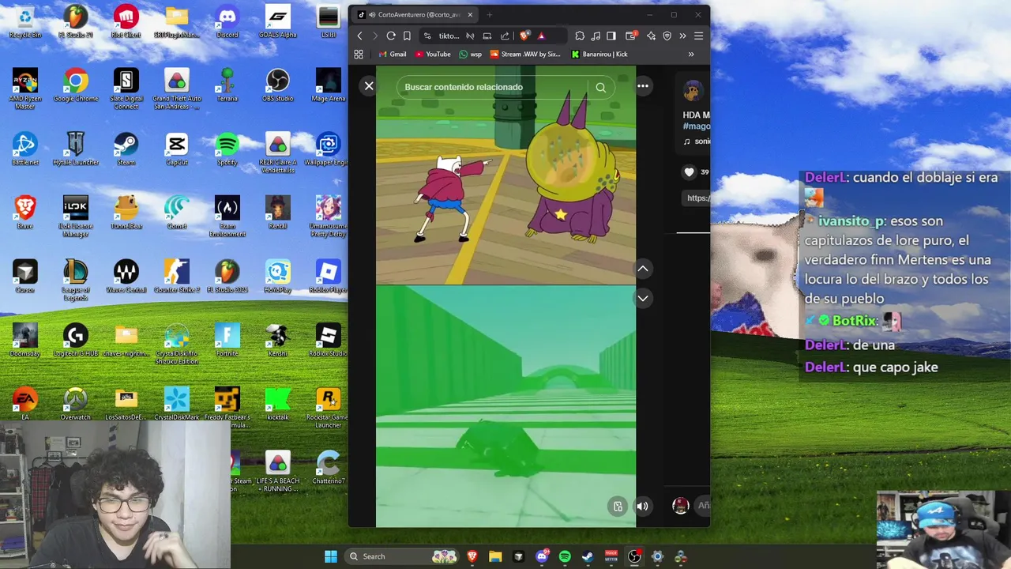The width and height of the screenshot is (1011, 569).
Task: Bookmark this page in Brave toolbar
Action: [x=407, y=36]
